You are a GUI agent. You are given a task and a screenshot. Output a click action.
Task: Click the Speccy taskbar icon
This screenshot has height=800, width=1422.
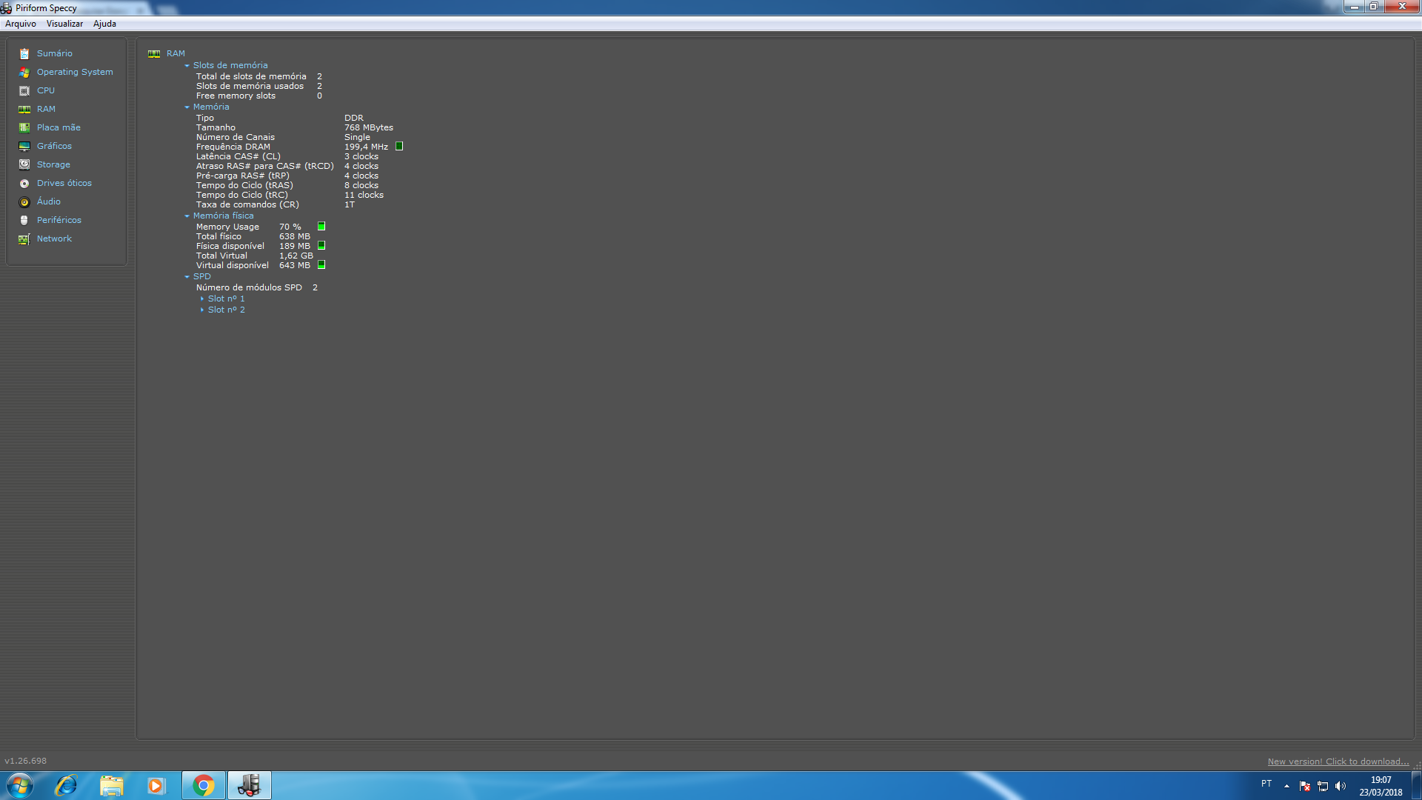(x=250, y=785)
